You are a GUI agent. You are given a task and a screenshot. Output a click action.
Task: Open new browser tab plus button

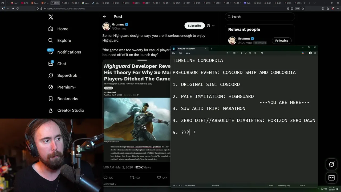(309, 3)
